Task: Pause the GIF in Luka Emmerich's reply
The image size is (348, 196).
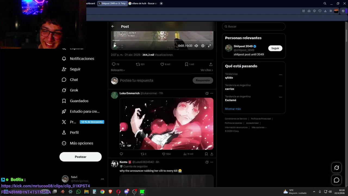Action: 124,146
